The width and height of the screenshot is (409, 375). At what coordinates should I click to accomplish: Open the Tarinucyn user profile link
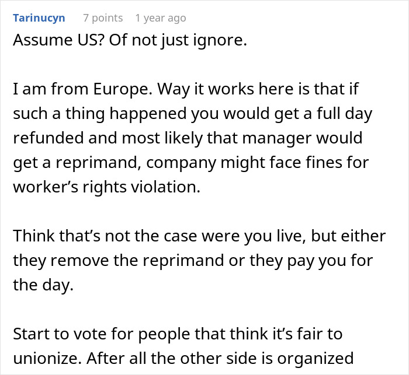[x=39, y=18]
